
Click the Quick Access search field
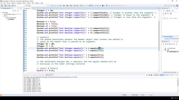coord(168,6)
